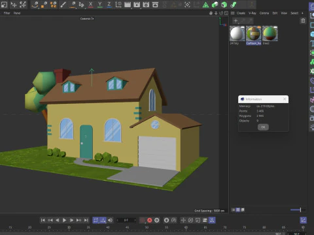Click OK in the Information dialog
Image resolution: width=314 pixels, height=235 pixels.
pos(263,127)
